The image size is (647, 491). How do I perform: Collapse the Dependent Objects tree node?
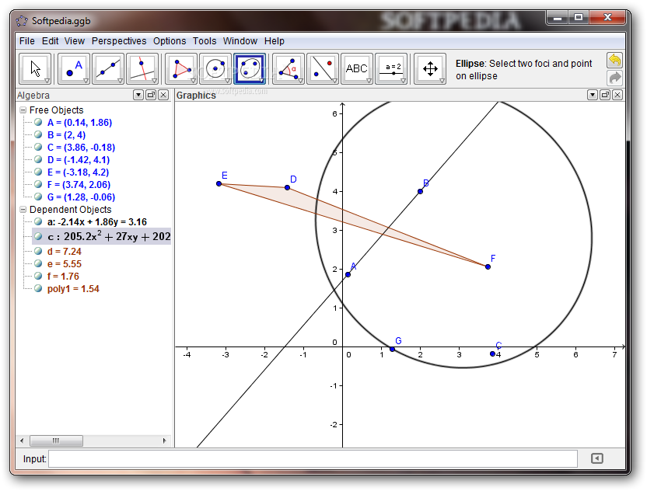23,210
